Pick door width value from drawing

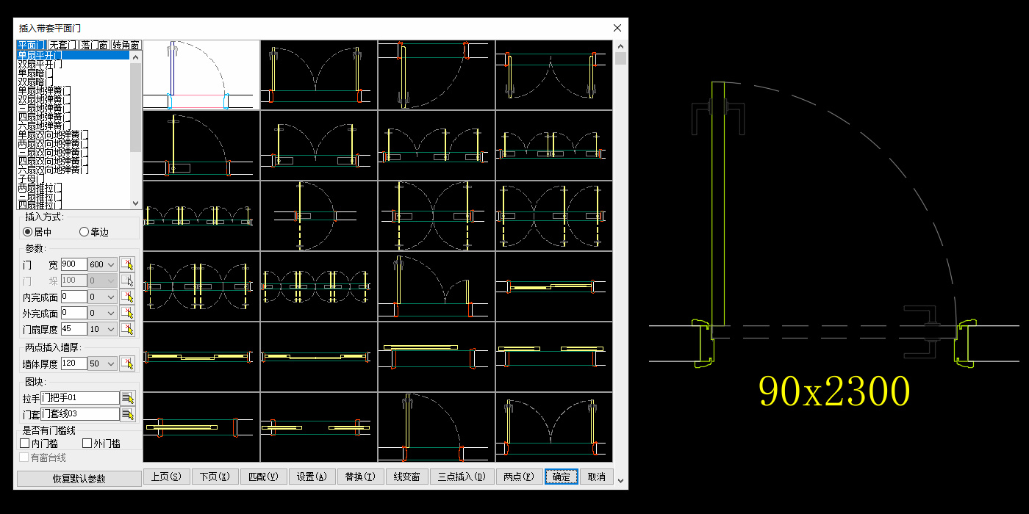click(128, 264)
